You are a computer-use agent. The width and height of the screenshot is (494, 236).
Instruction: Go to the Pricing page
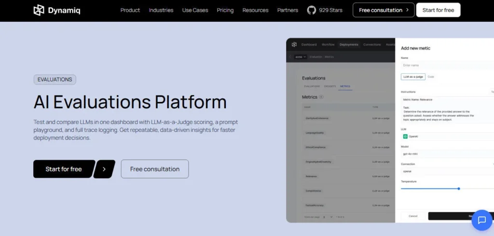pyautogui.click(x=225, y=10)
